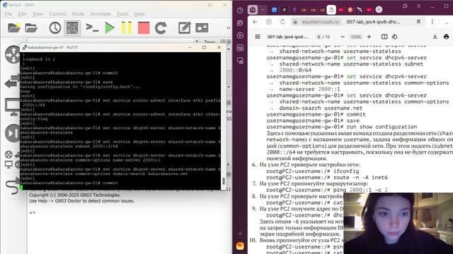Click the PDF fit to page icon
The image size is (453, 254).
(384, 37)
